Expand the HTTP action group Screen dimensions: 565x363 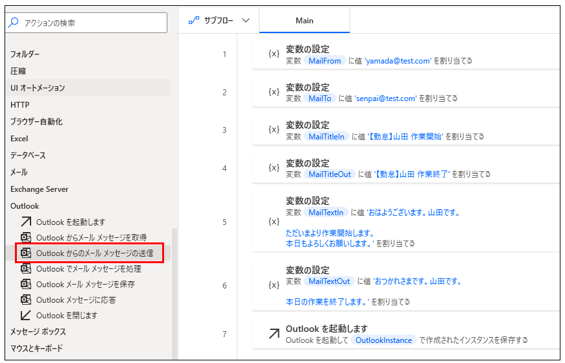pyautogui.click(x=20, y=105)
